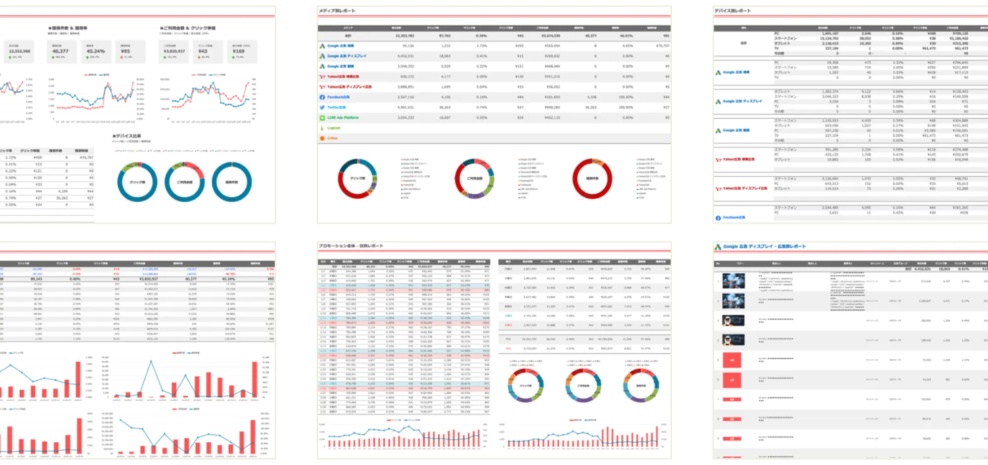The width and height of the screenshot is (988, 465).
Task: Click green up arrow under 45.24%
Action: pos(87,57)
